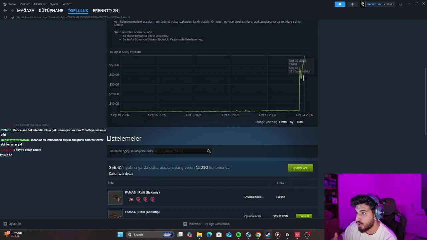
Task: Open the $63.37 FAMAS | Ralli listing name
Action: [142, 212]
